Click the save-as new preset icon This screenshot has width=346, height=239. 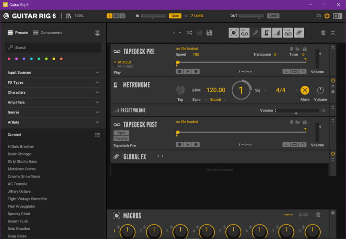(x=209, y=33)
